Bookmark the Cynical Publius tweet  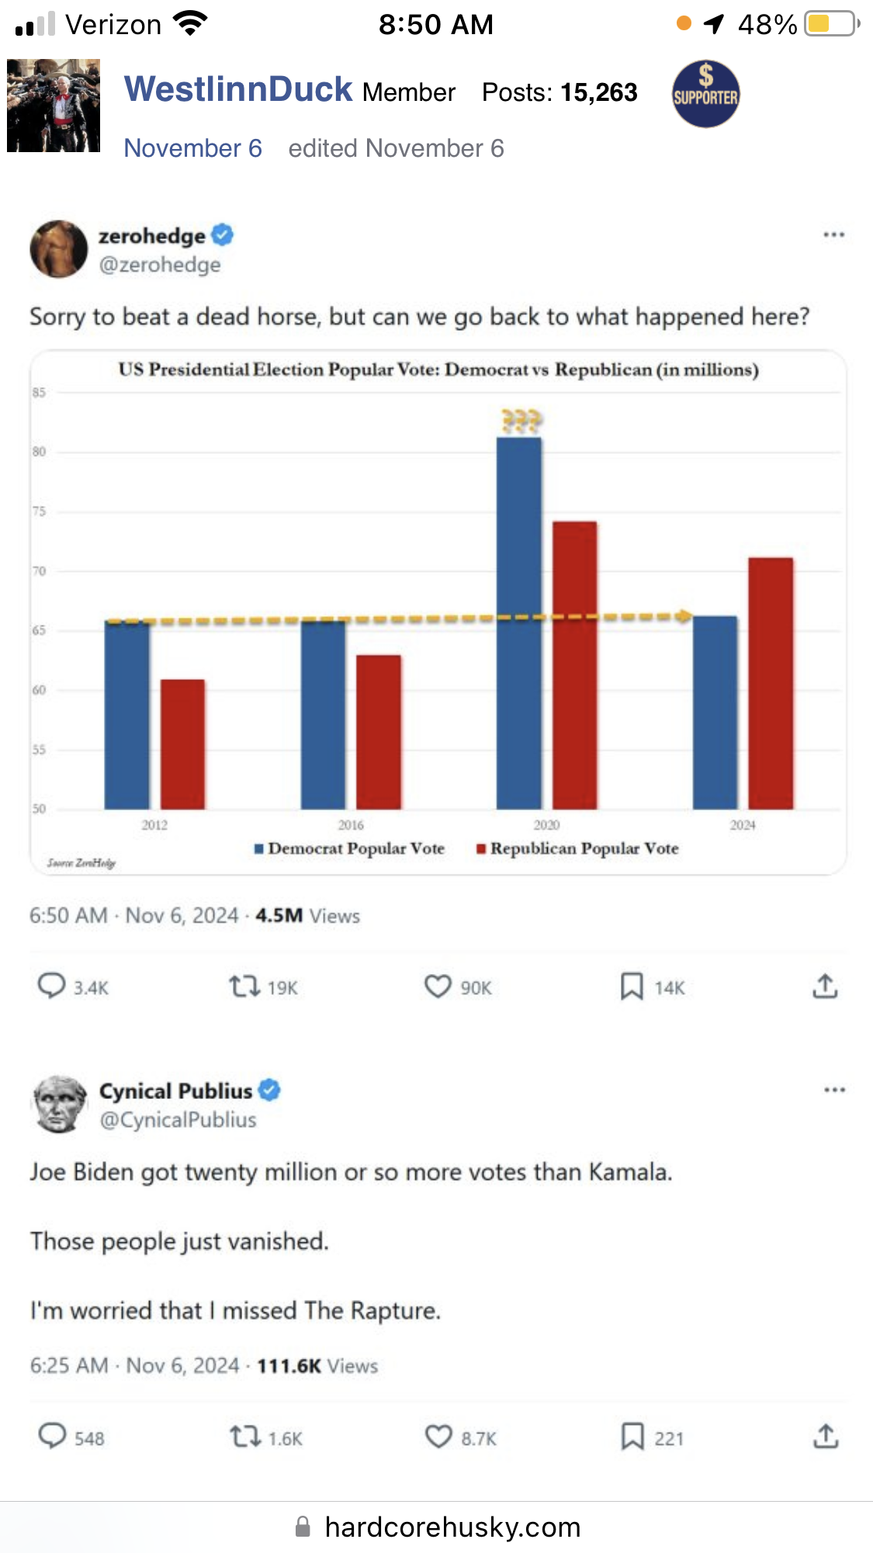pyautogui.click(x=632, y=1437)
